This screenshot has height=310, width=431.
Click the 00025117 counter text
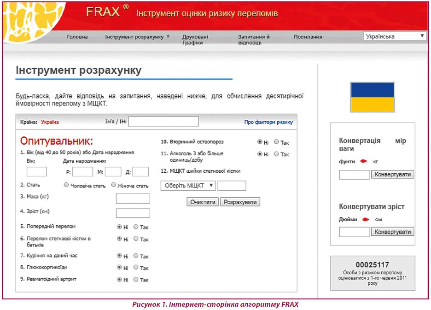373,264
